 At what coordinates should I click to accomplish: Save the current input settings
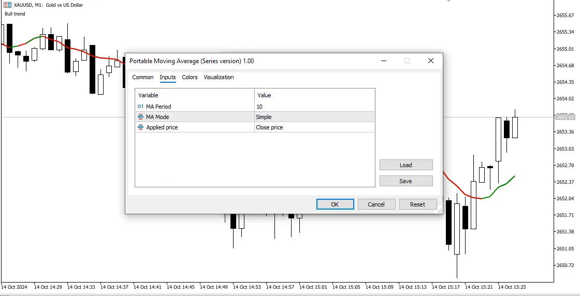406,181
